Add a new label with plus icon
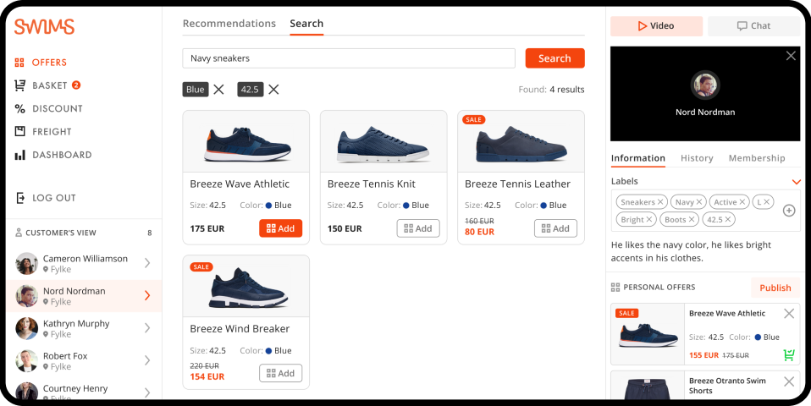811x406 pixels. [x=789, y=211]
